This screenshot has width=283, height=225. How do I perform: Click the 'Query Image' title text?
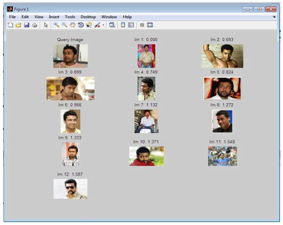[x=70, y=40]
